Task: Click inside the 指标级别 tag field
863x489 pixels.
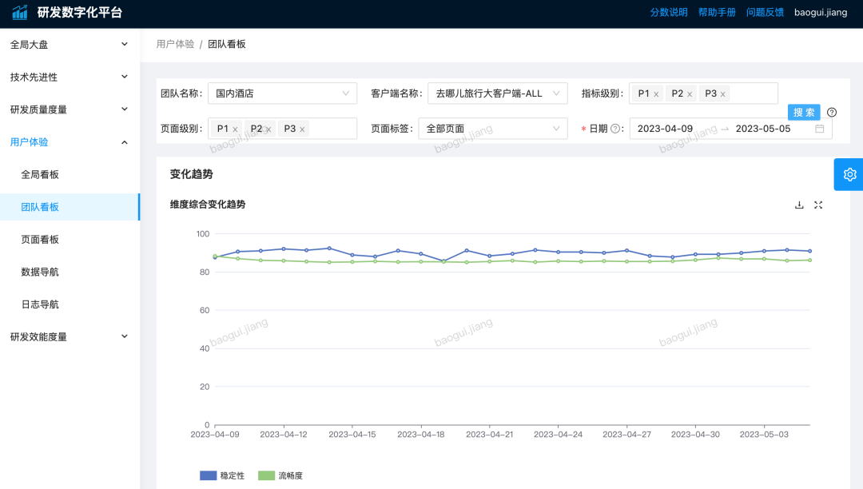Action: (703, 93)
